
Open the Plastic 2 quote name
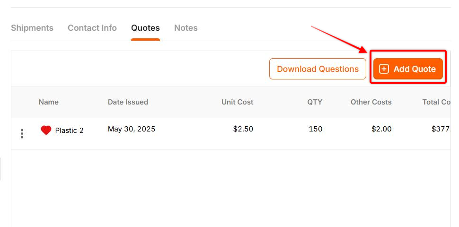click(70, 131)
